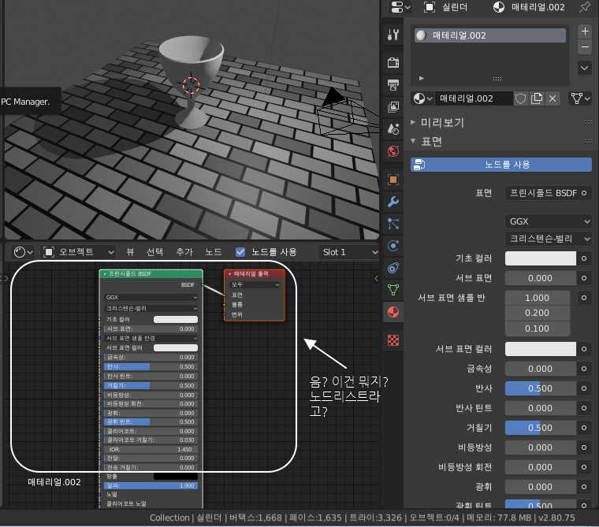Screen dimensions: 599x527
Task: Open the 노드 menu
Action: click(x=213, y=252)
